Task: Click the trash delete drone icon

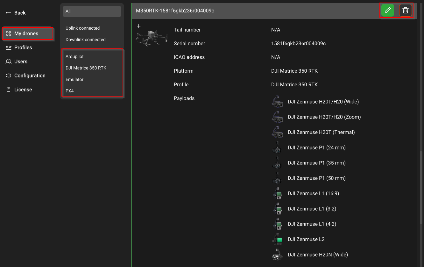Action: tap(405, 10)
